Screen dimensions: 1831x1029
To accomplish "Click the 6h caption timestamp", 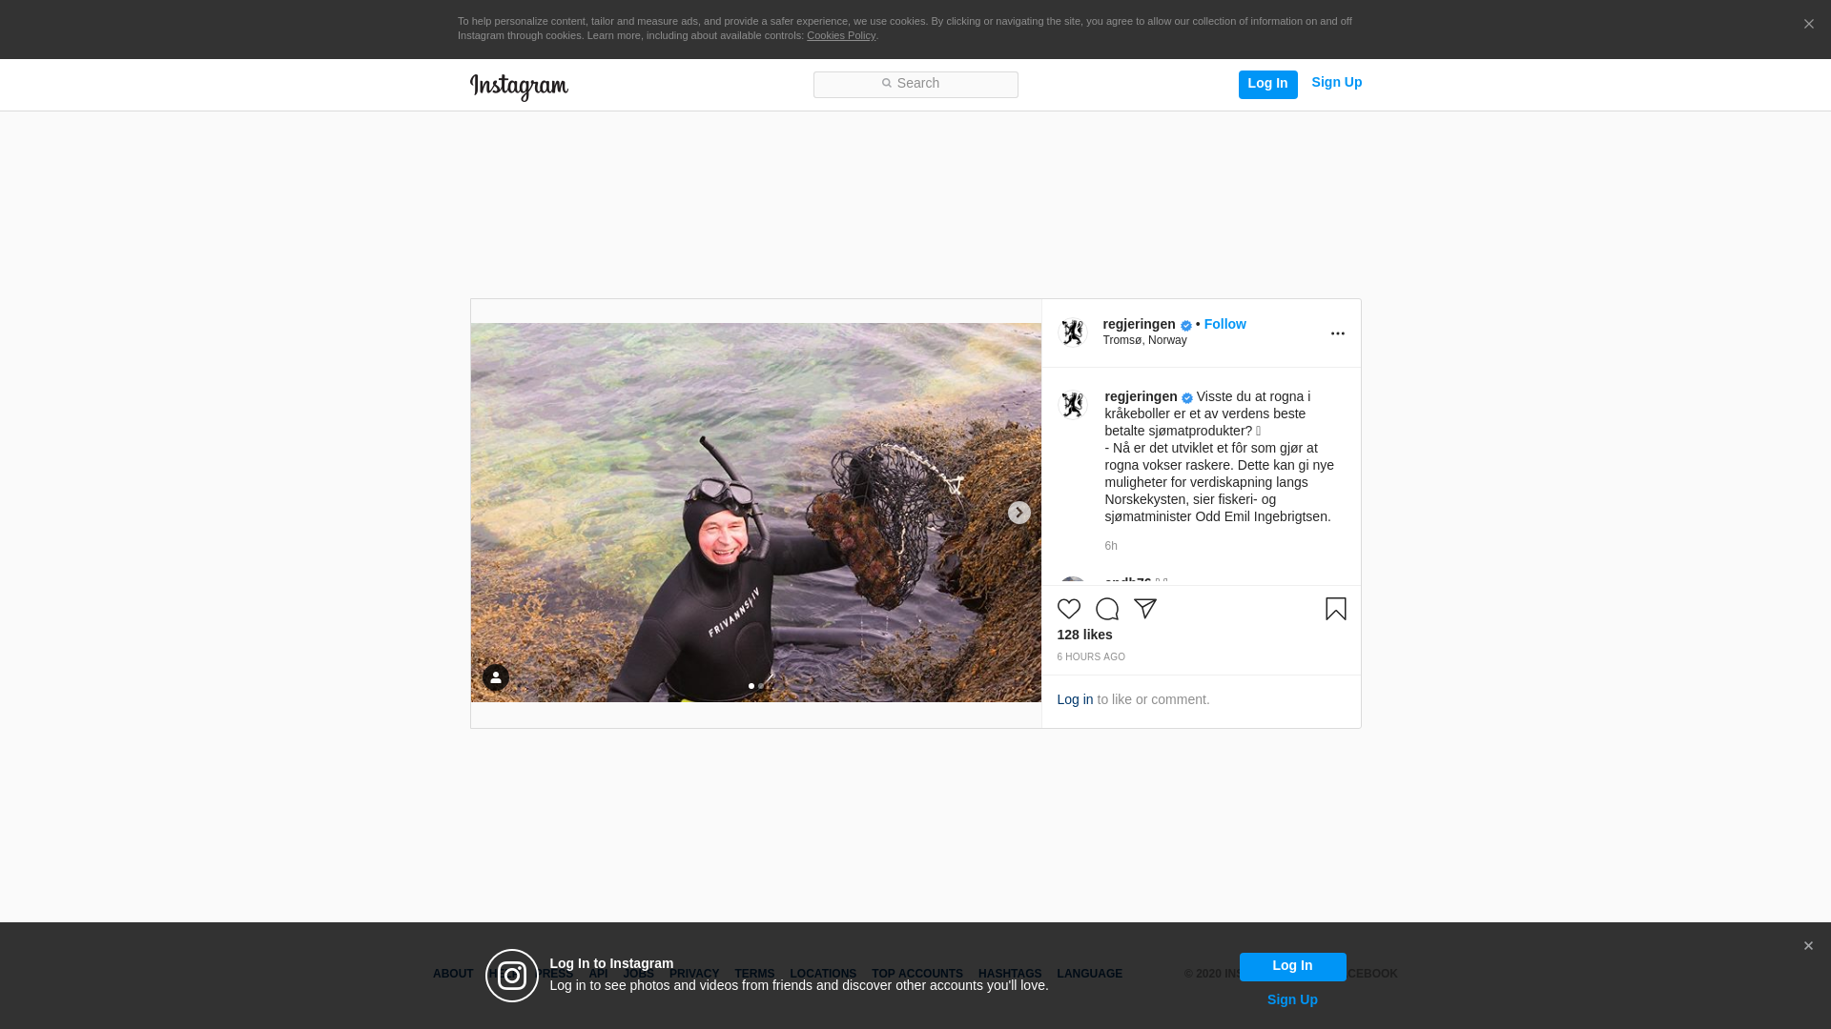I will 1111,546.
